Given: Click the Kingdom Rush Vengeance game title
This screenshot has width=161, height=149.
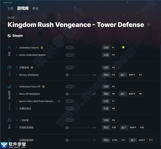Looking at the screenshot, I should click(x=76, y=25).
